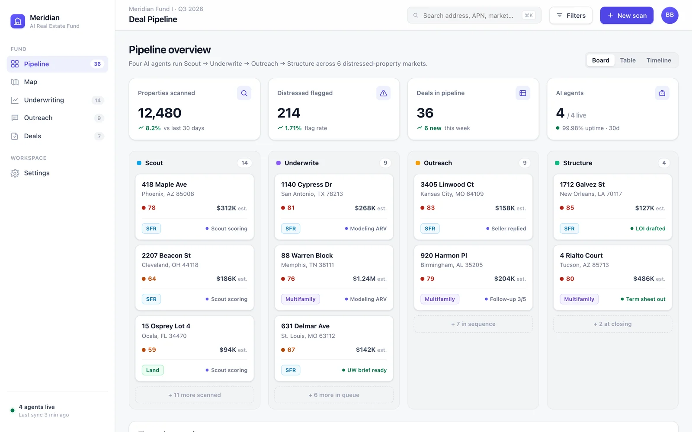
Task: Click the $1.24M estimate value
Action: 364,279
